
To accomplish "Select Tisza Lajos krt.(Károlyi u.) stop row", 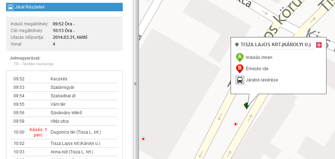I will tap(64, 143).
